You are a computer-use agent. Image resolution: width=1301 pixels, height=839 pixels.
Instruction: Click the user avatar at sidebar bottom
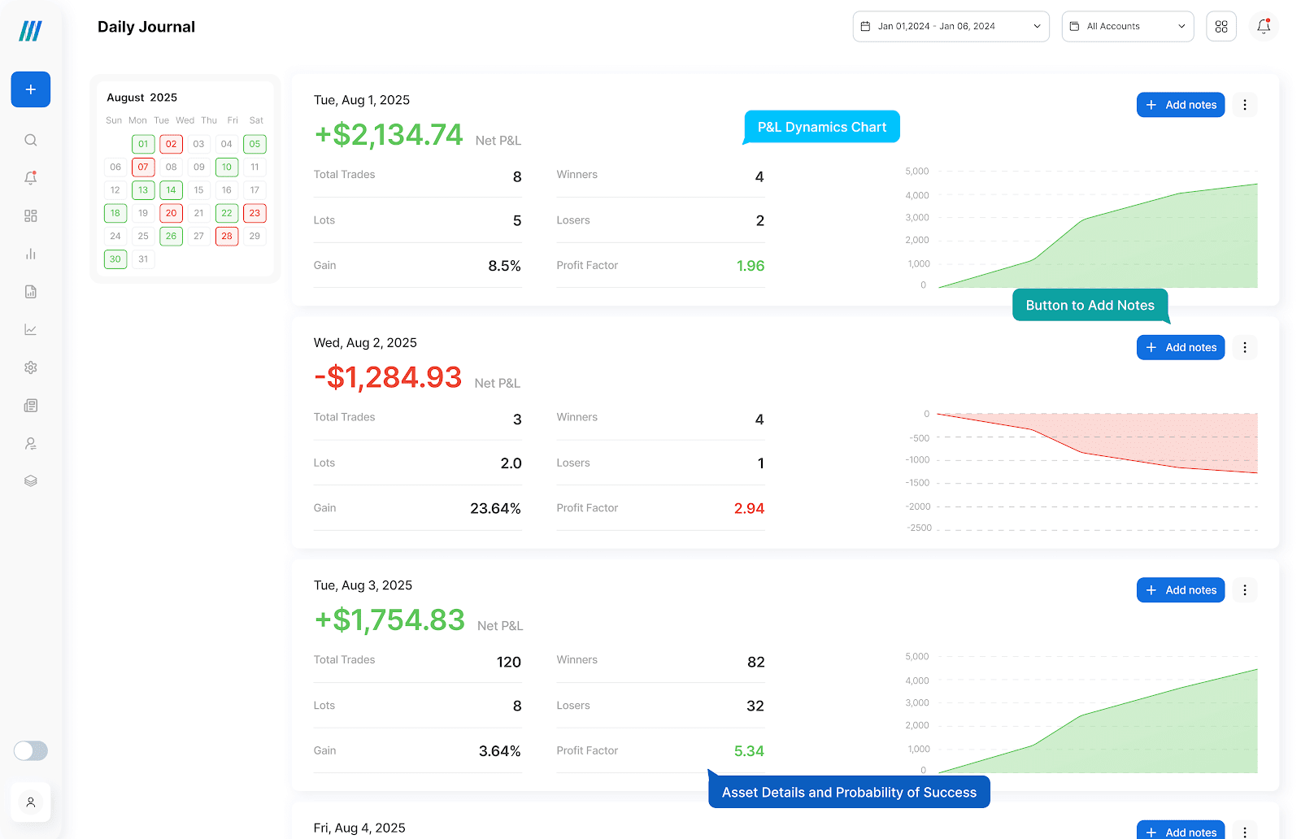coord(31,802)
